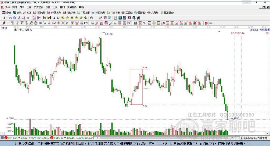The image size is (270, 146).
Task: Click the 赢家服务 button
Action: tap(167, 13)
